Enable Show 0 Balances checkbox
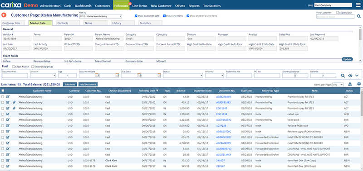The width and height of the screenshot is (363, 171). pyautogui.click(x=32, y=66)
